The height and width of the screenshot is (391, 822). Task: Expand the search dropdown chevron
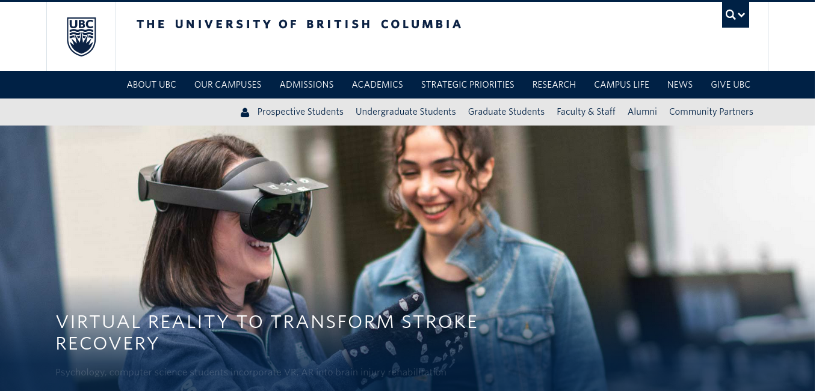[741, 16]
